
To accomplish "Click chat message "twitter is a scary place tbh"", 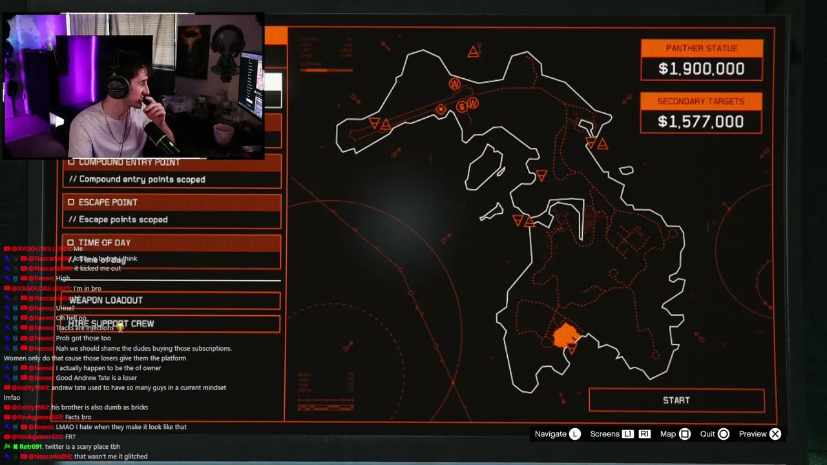I will [x=81, y=446].
